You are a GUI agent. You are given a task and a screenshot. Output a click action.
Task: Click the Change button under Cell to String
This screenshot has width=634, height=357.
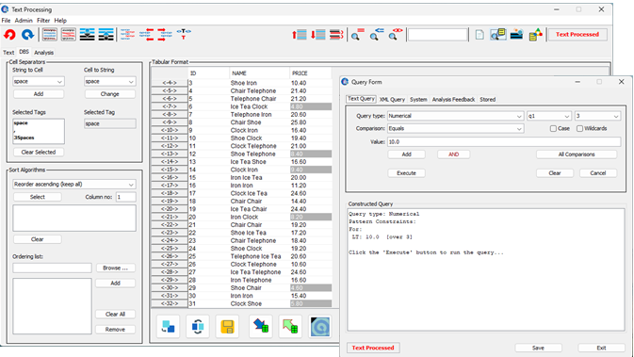click(x=110, y=94)
